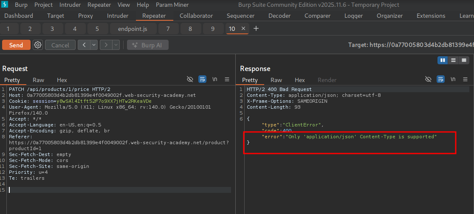Close Repeater tab 10 with its X
Screen dimensions: 474x214
tap(243, 29)
